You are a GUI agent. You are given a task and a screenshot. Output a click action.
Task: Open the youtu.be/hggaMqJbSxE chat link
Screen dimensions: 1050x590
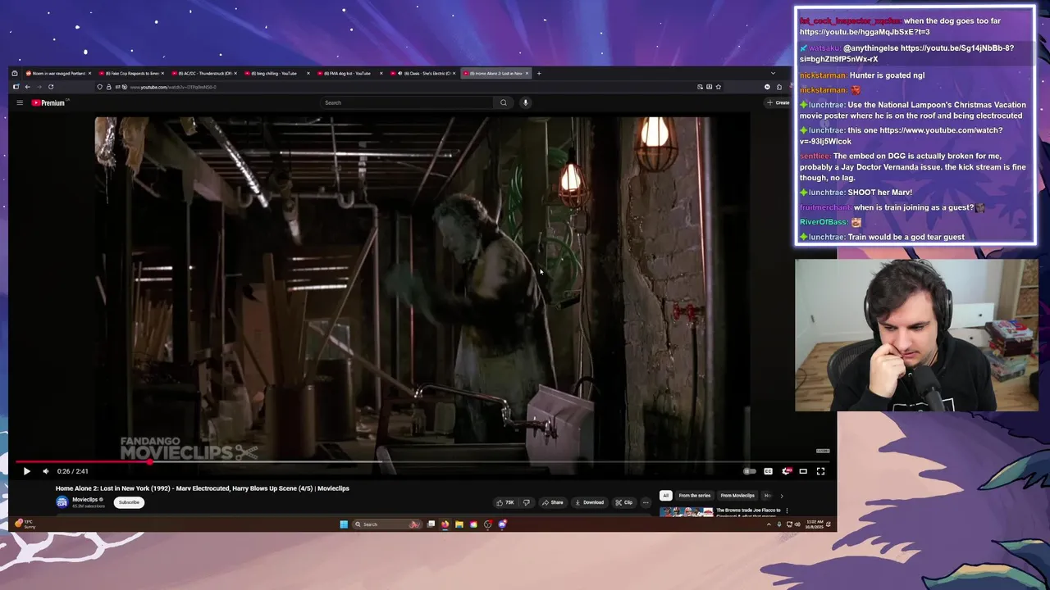point(865,32)
